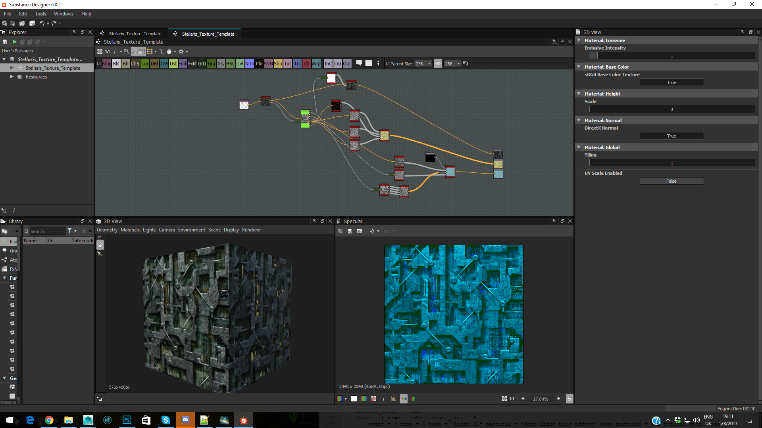Viewport: 762px width, 428px height.
Task: Toggle the link width-height ratio button
Action: (438, 63)
